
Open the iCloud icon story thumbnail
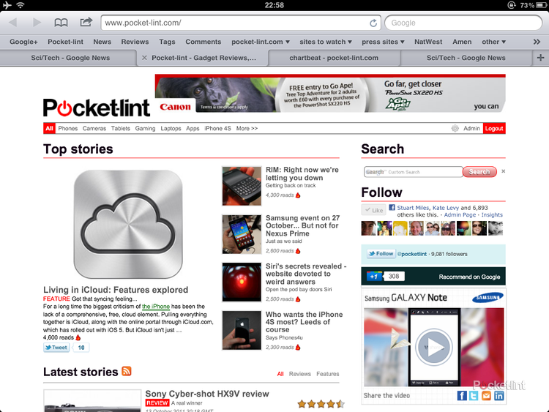pyautogui.click(x=128, y=225)
